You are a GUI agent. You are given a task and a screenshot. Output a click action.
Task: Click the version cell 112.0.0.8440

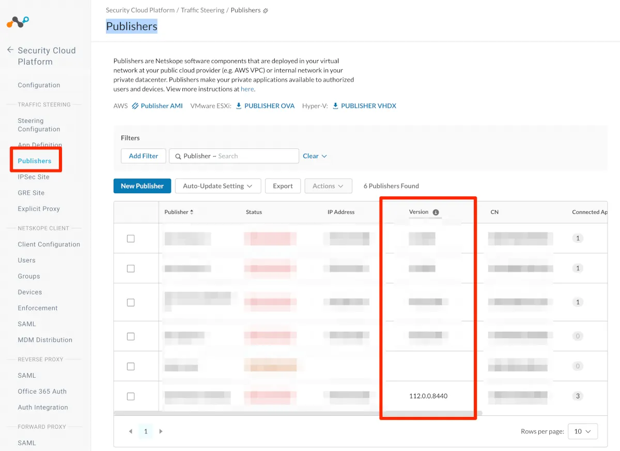pyautogui.click(x=428, y=396)
